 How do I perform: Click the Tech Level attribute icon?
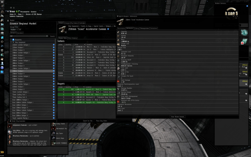(118, 69)
